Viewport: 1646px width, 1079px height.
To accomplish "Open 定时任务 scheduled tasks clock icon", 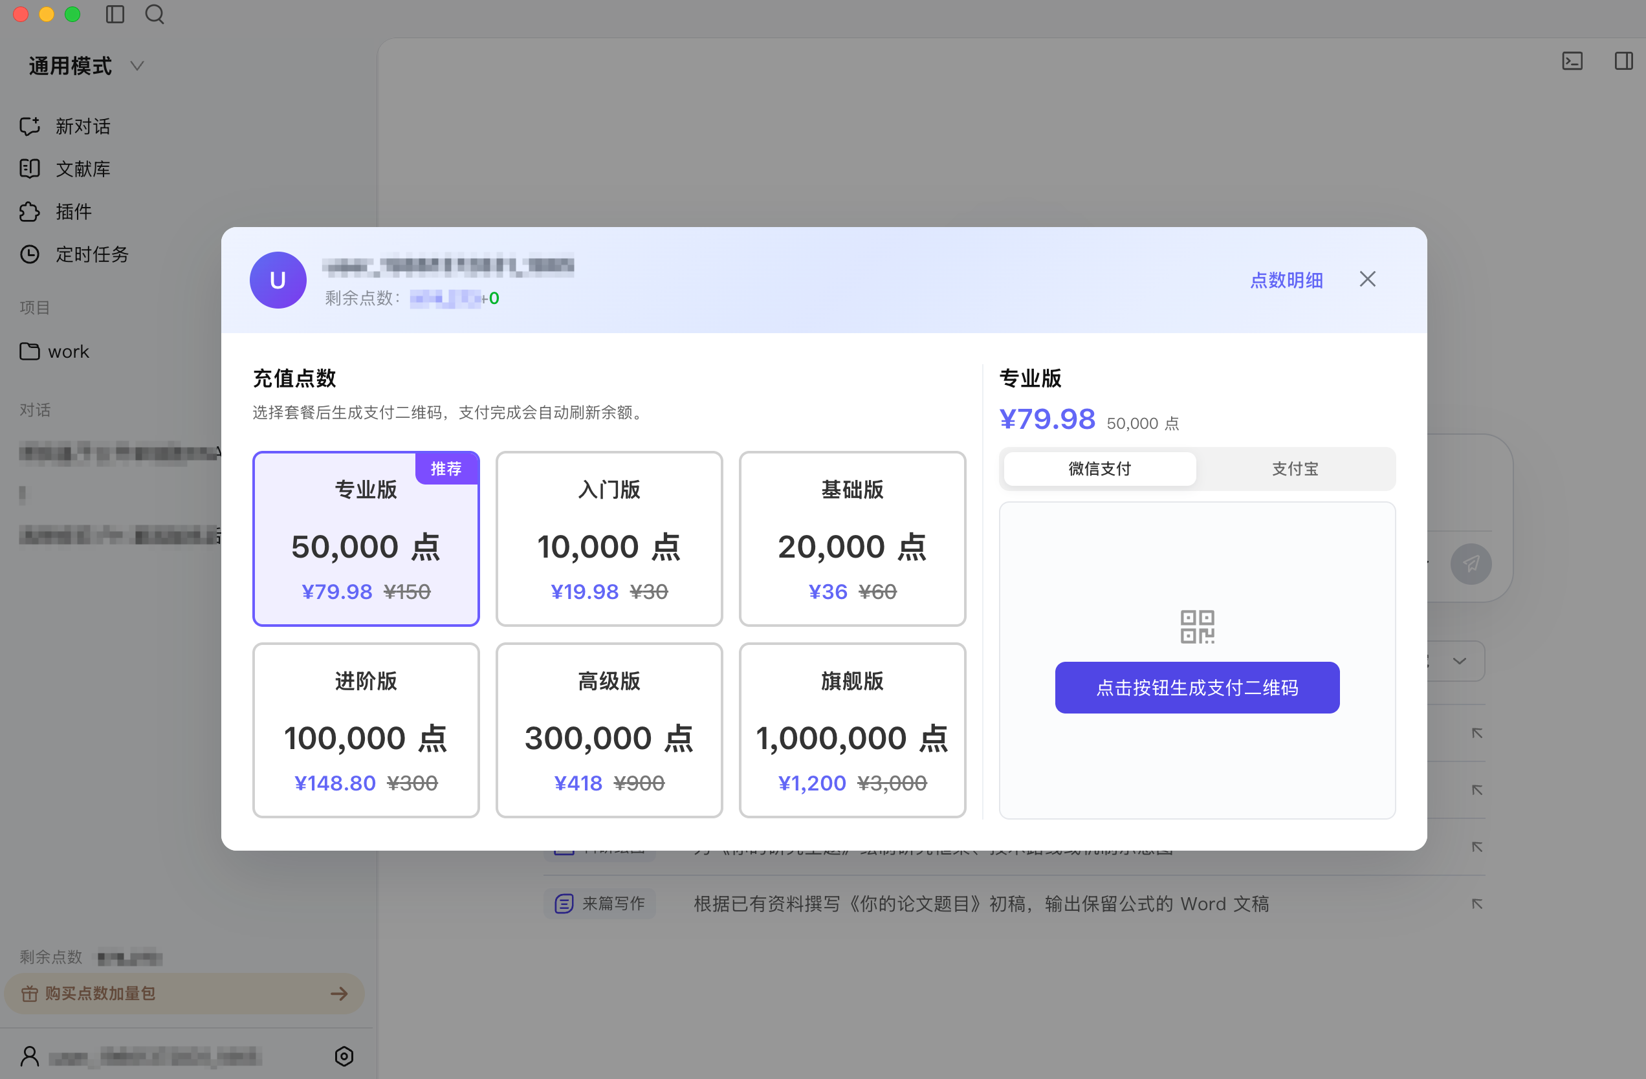I will 30,254.
